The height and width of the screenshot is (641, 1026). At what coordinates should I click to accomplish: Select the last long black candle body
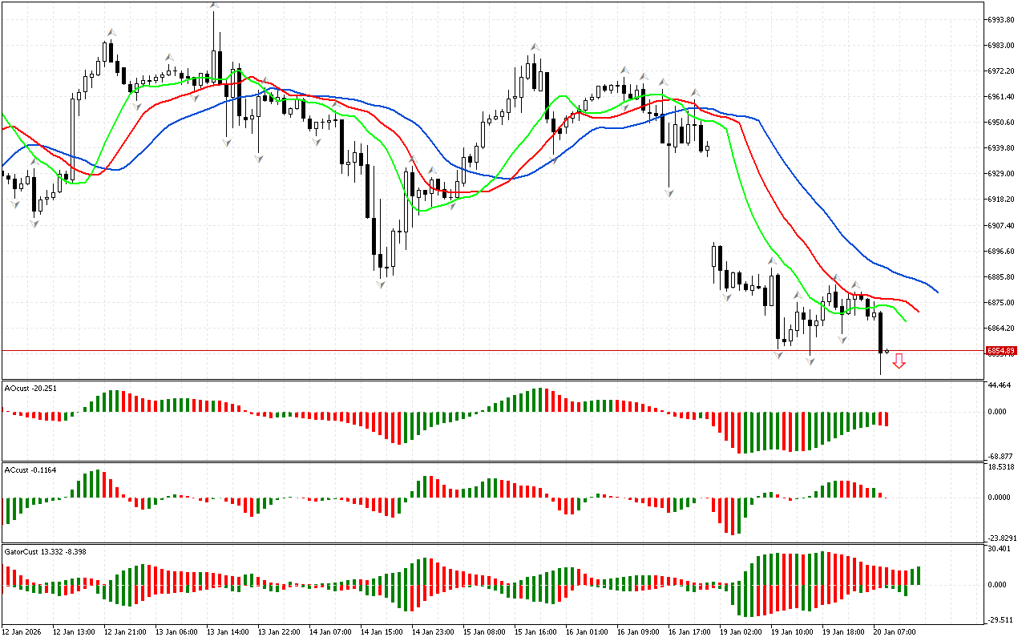pos(880,332)
